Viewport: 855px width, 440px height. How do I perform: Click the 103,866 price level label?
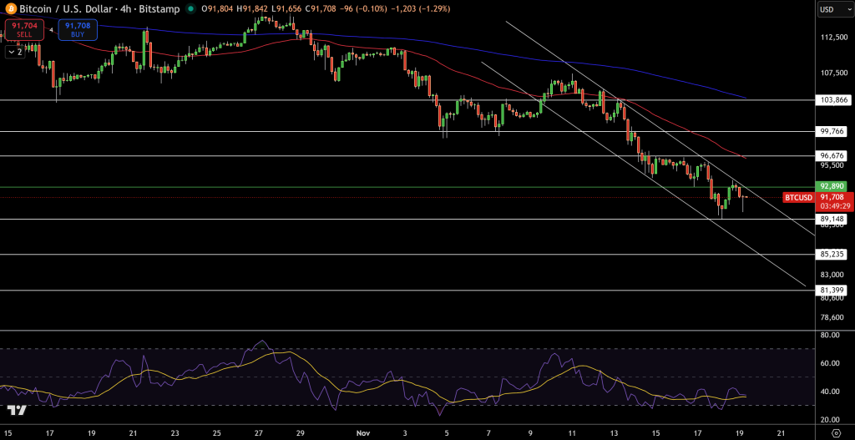(834, 100)
